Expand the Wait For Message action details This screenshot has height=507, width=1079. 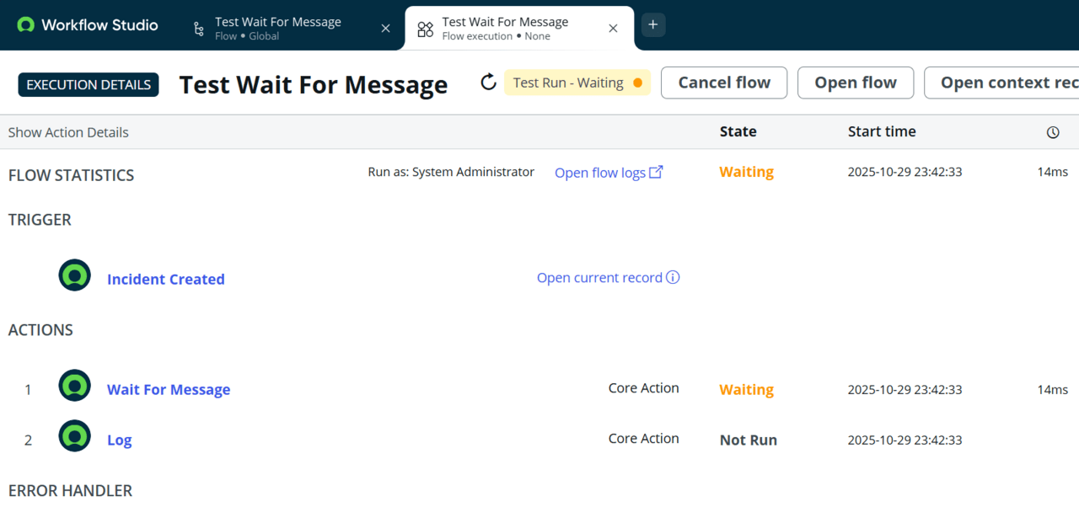(x=169, y=390)
